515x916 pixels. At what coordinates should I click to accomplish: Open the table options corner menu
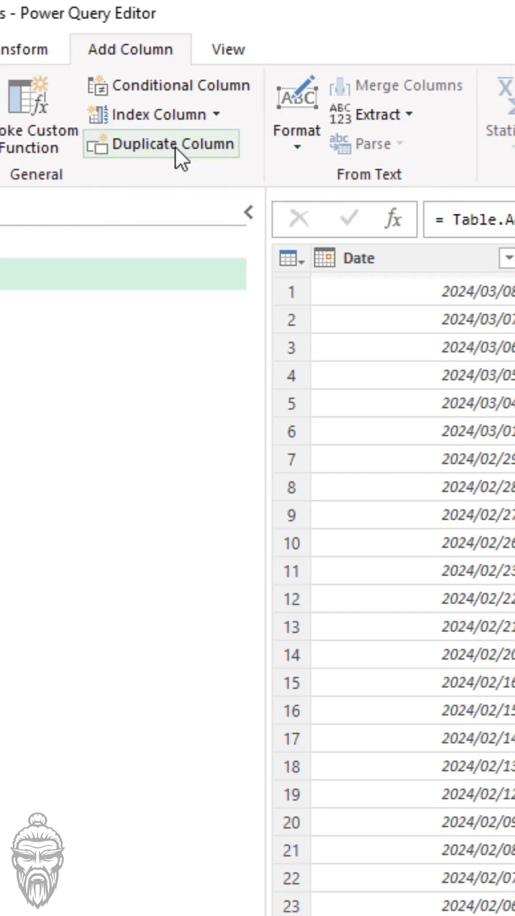click(291, 259)
